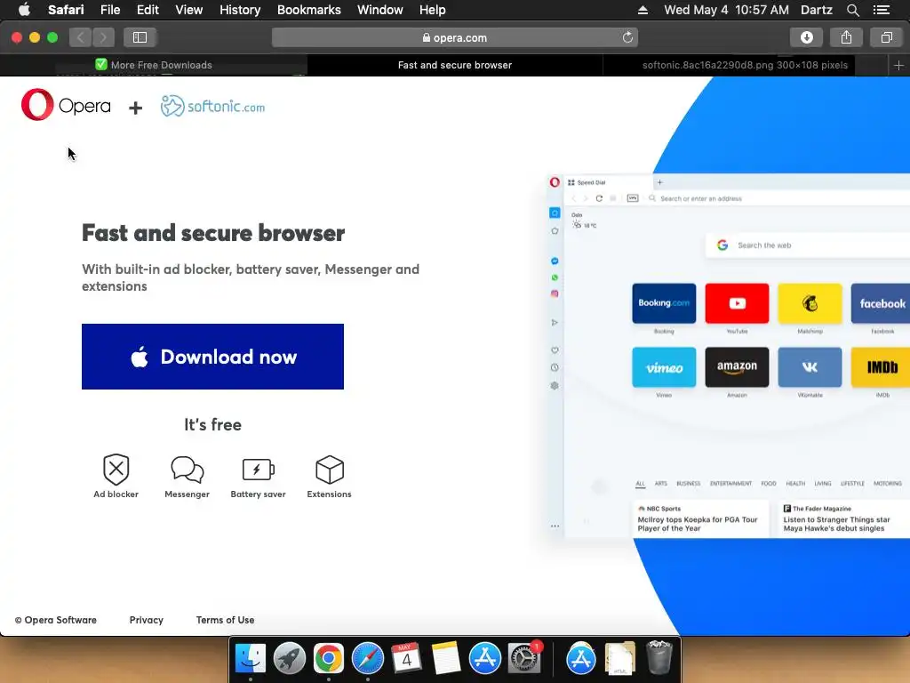Click the Opera logo
This screenshot has width=910, height=683.
coord(66,105)
